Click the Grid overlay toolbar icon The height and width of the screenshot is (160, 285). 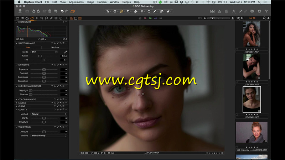pos(227,11)
